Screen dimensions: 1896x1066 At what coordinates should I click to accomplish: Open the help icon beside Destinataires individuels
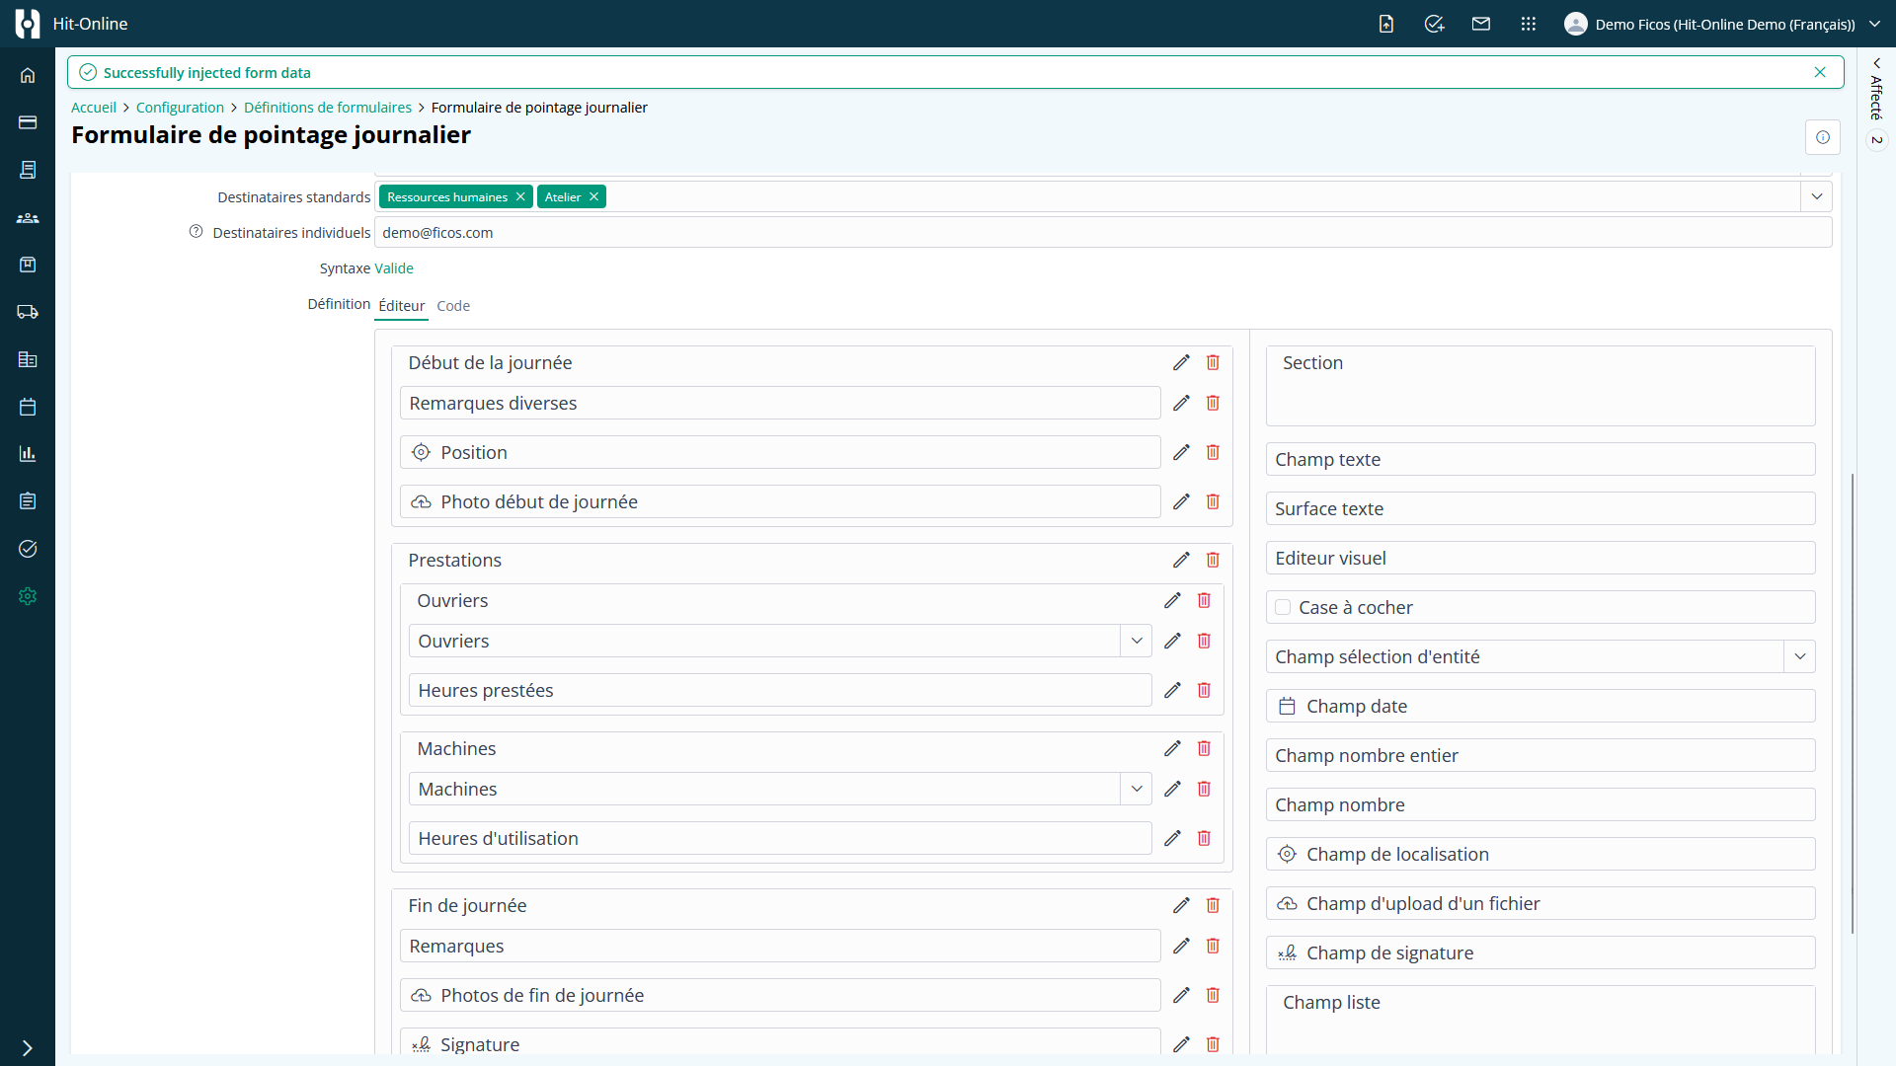[196, 232]
